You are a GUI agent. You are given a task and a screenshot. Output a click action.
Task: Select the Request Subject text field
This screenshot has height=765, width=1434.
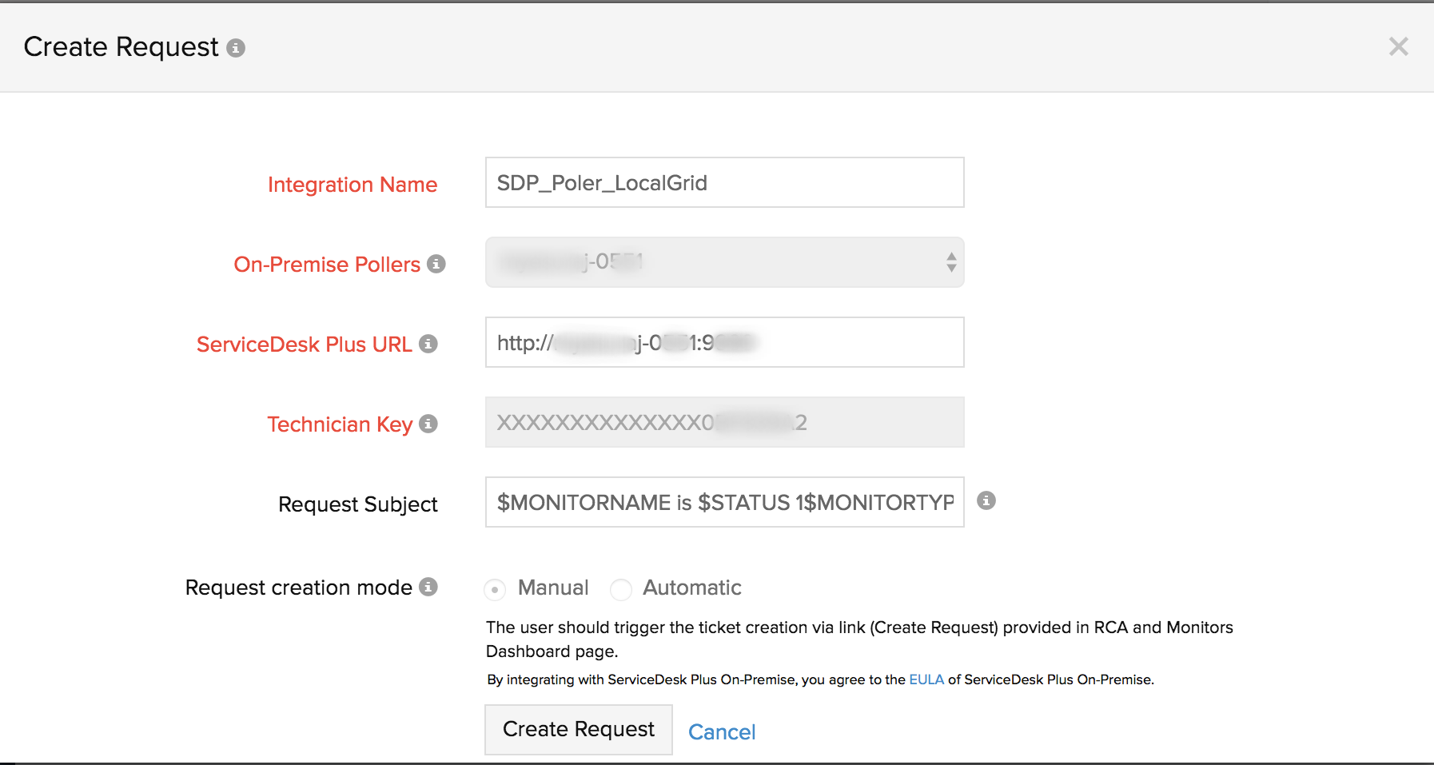click(723, 502)
